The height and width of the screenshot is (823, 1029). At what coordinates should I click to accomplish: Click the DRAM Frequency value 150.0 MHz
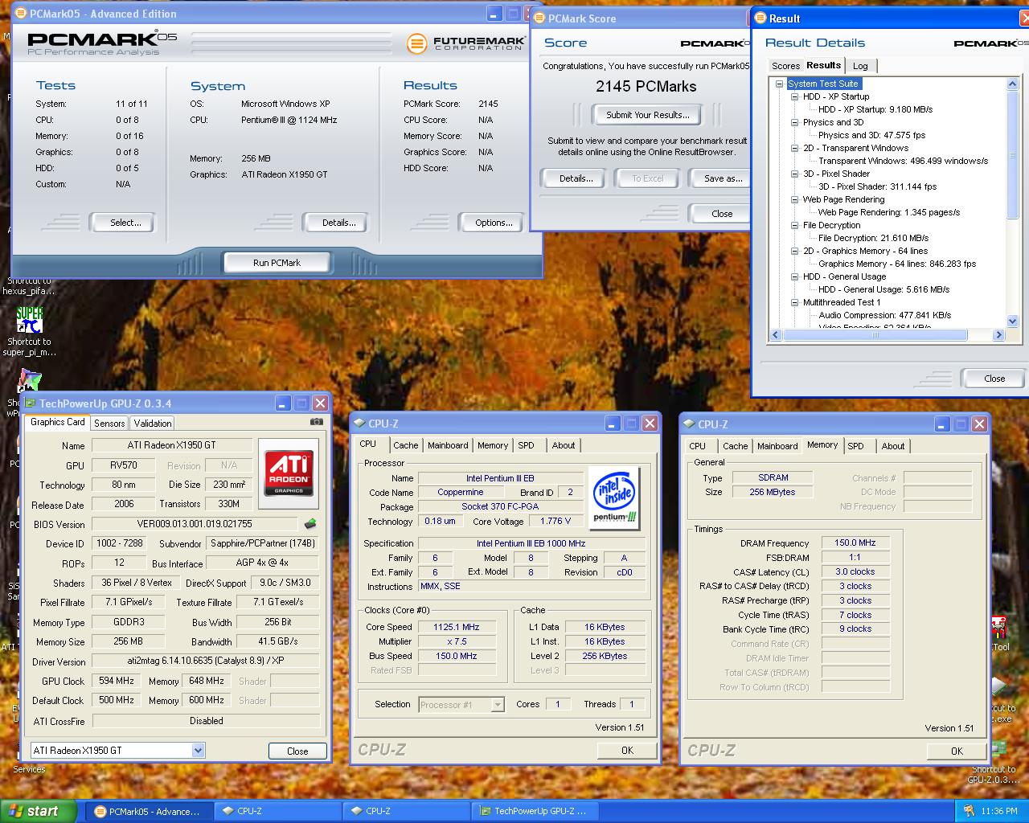pos(855,543)
